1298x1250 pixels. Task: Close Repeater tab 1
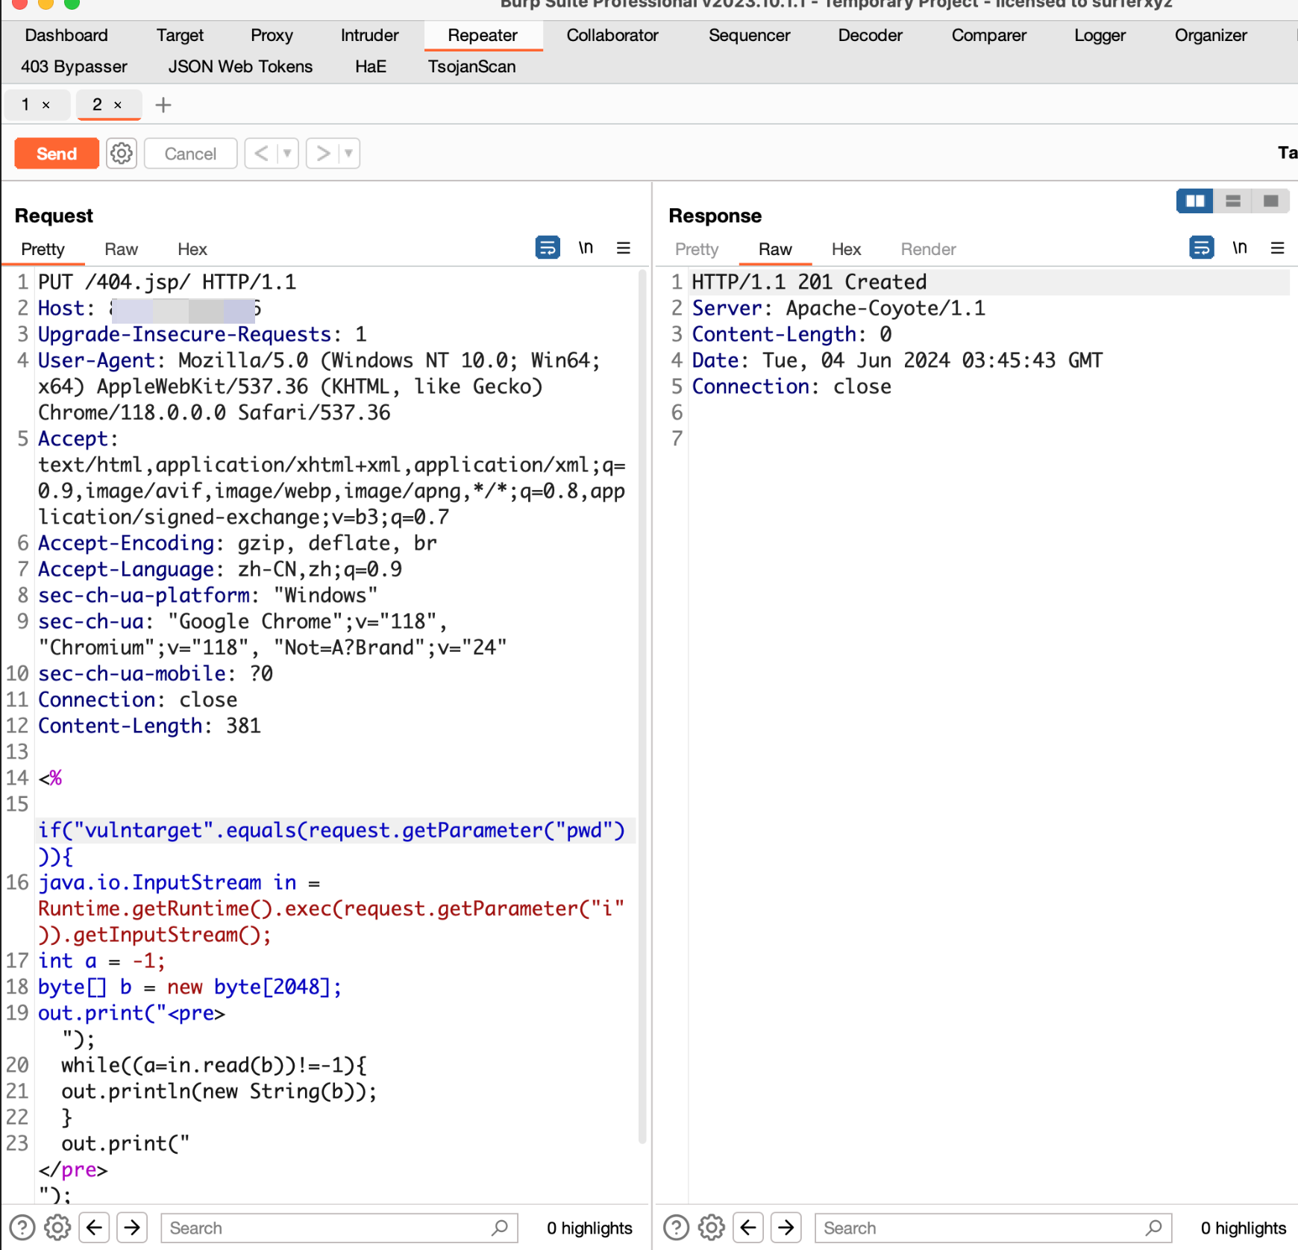coord(46,105)
